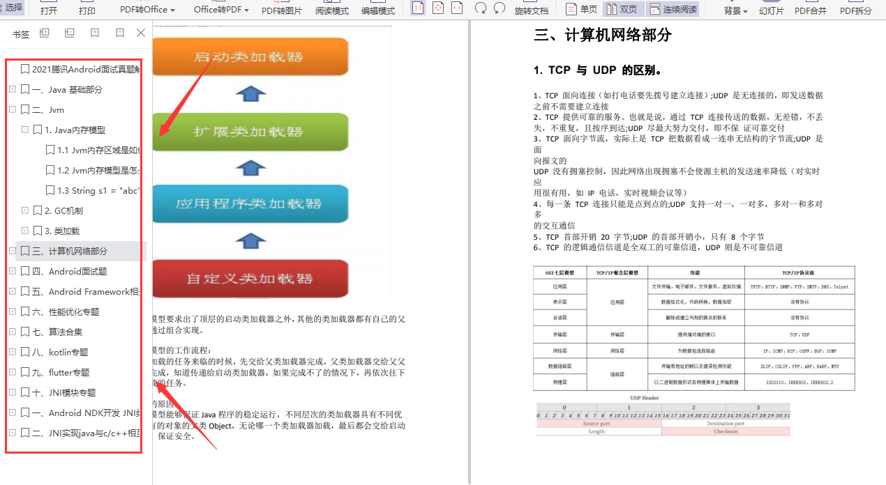Click the Checksum field in UDP Header

[x=726, y=431]
